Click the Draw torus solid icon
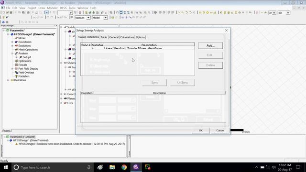Image resolution: width=306 pixels, height=172 pixels. tap(240, 12)
